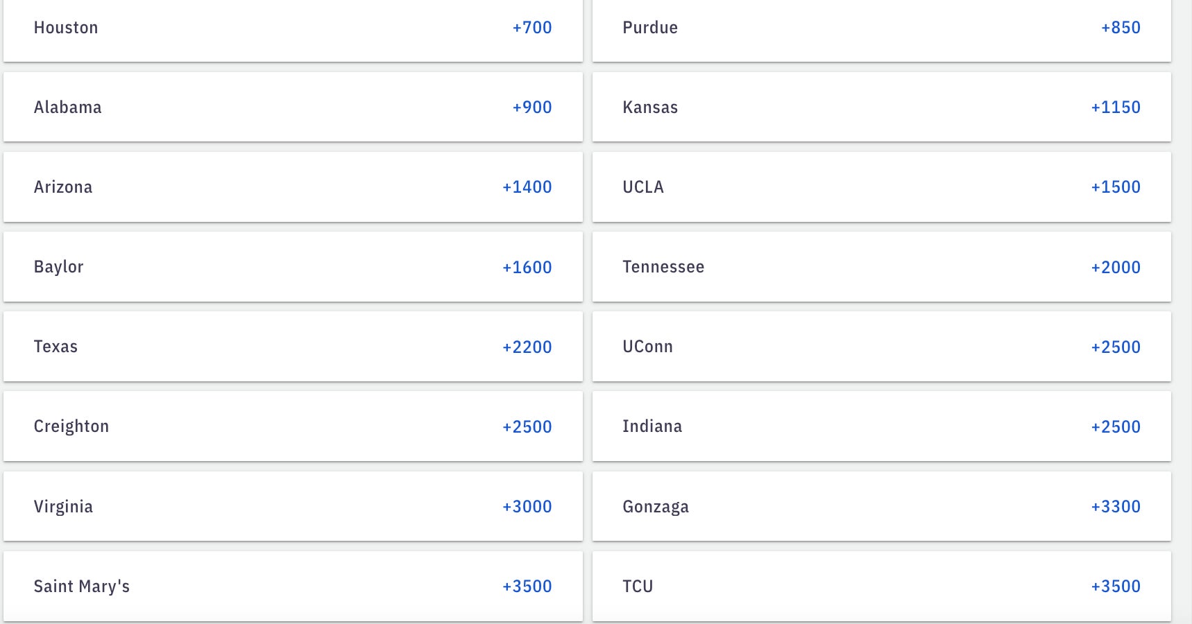Viewport: 1192px width, 624px height.
Task: Open the UConn betting card
Action: [881, 347]
